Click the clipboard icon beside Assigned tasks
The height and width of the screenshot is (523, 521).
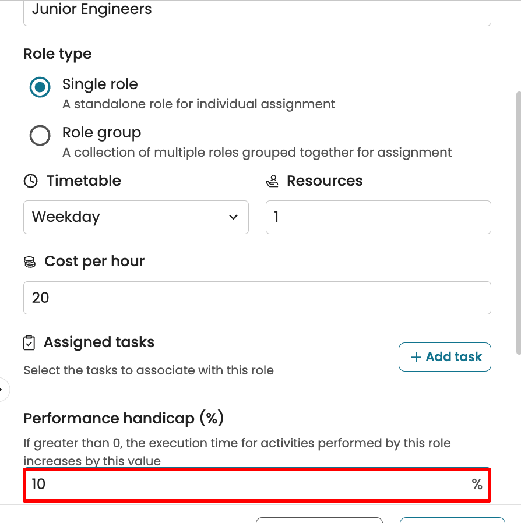(x=29, y=342)
